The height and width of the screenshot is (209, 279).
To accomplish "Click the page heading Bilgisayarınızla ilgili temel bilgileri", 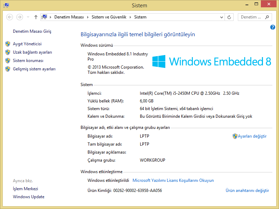I will point(138,34).
